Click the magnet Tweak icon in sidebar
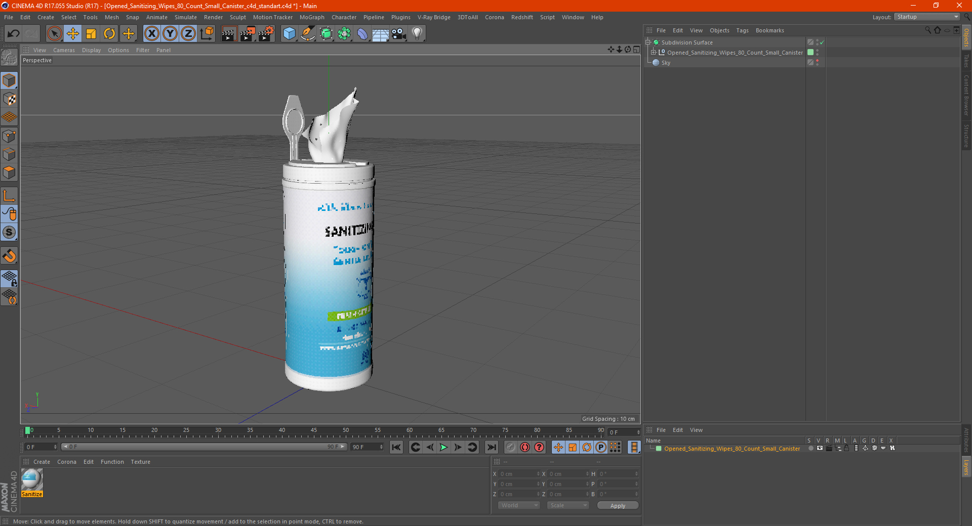972x526 pixels. click(9, 256)
